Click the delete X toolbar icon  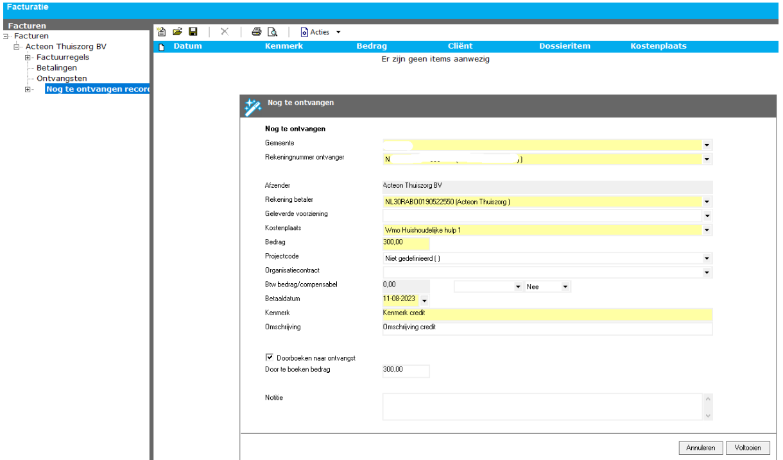[225, 32]
